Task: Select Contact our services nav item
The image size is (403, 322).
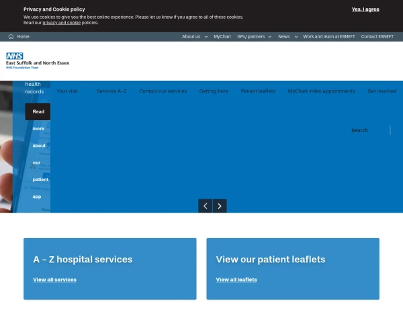Action: (x=163, y=91)
